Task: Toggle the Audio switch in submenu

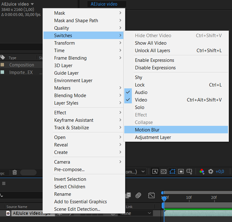Action: (x=141, y=92)
